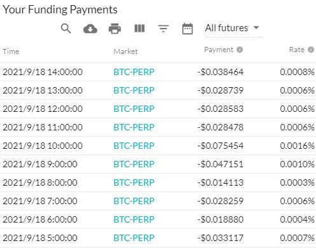Download funding payments via cloud icon
Image resolution: width=316 pixels, height=248 pixels.
(x=90, y=29)
